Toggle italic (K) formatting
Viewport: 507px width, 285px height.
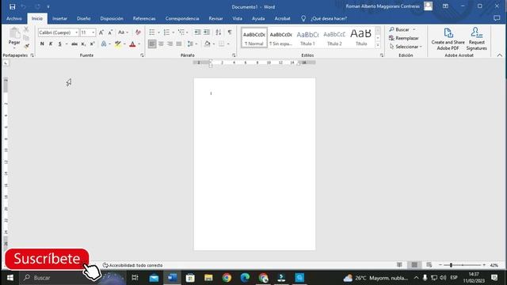[51, 44]
